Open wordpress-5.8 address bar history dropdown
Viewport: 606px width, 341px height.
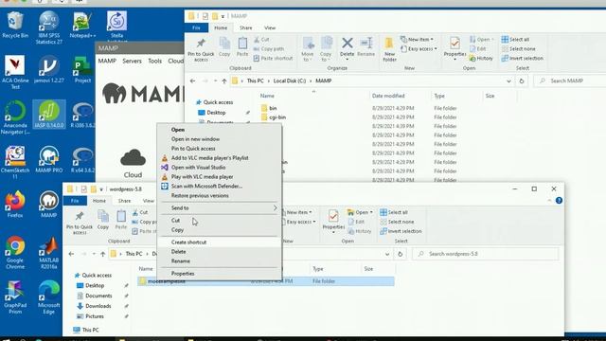(x=387, y=254)
